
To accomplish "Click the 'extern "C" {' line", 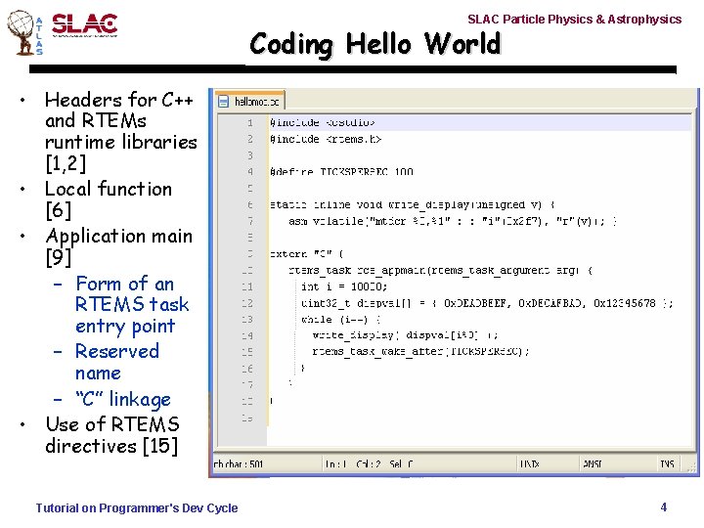I will tap(306, 253).
